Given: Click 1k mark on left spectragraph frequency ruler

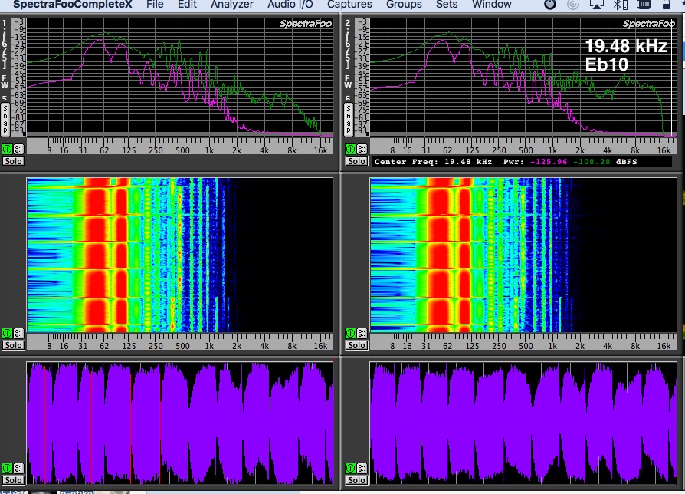Looking at the screenshot, I should (209, 150).
